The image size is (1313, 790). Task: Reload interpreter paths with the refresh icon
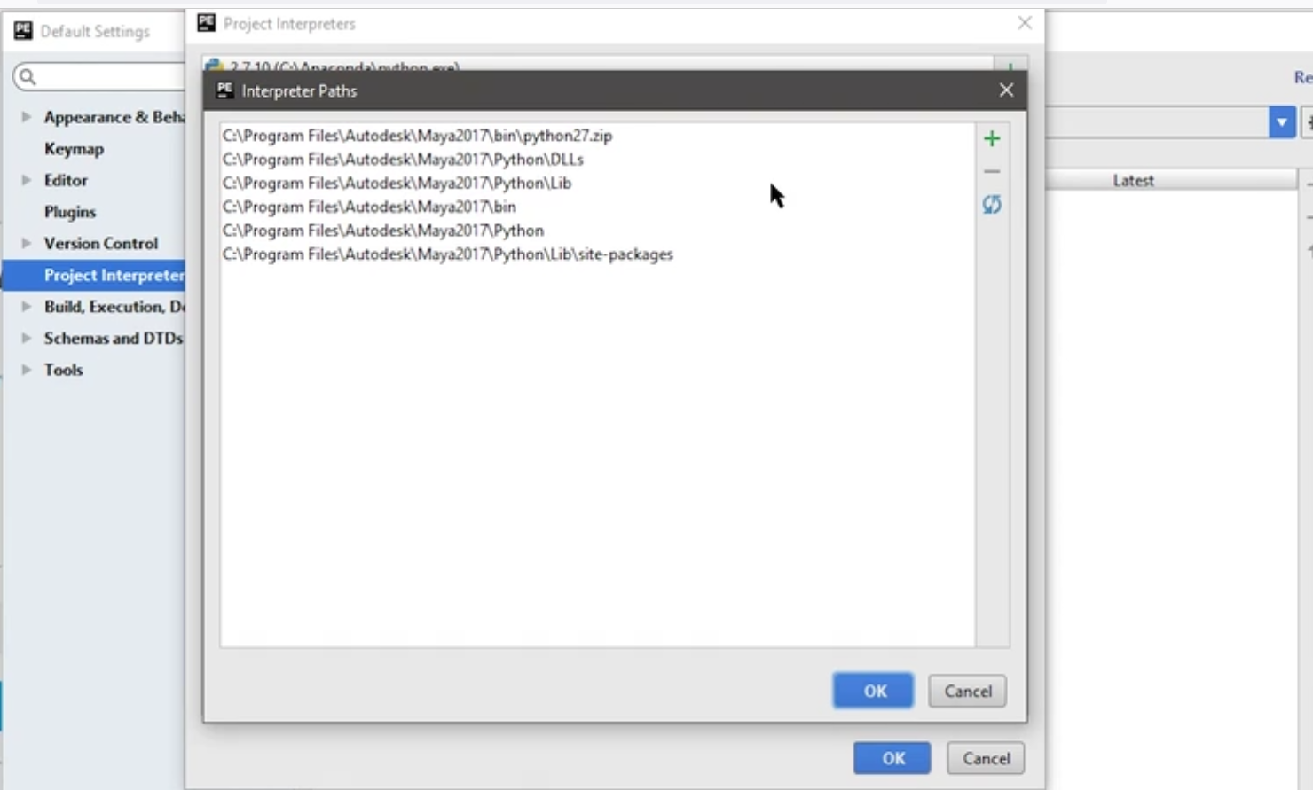click(992, 205)
